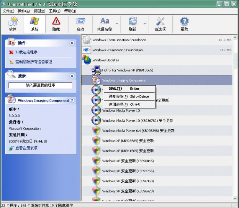Click the 88.6 MB size value
The height and width of the screenshot is (208, 239).
coord(225,40)
